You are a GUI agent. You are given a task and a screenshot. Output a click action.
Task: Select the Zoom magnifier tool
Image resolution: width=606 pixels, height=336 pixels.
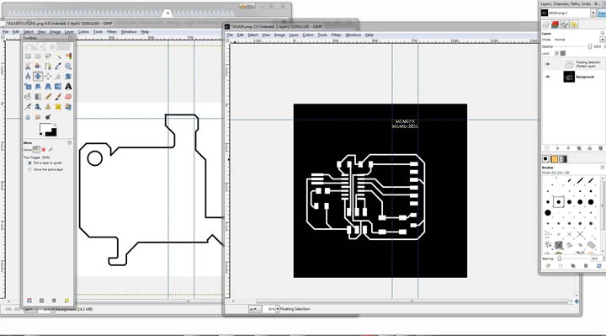pos(68,67)
